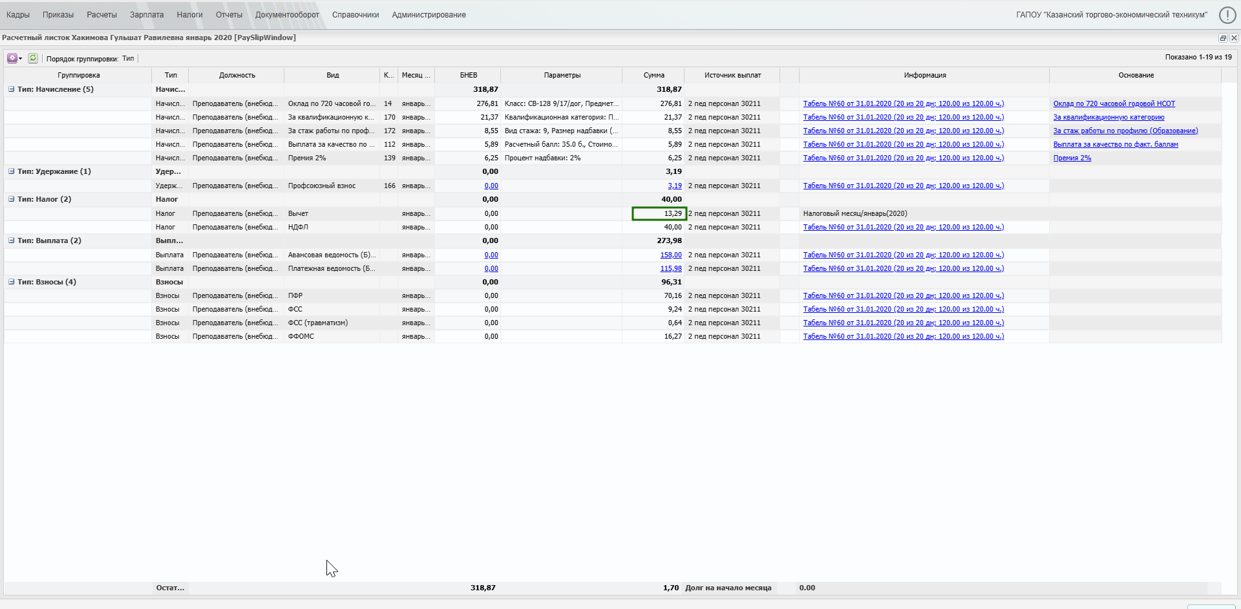This screenshot has width=1241, height=609.
Task: Select the 'ФСС (травматизм)' cell
Action: [332, 323]
